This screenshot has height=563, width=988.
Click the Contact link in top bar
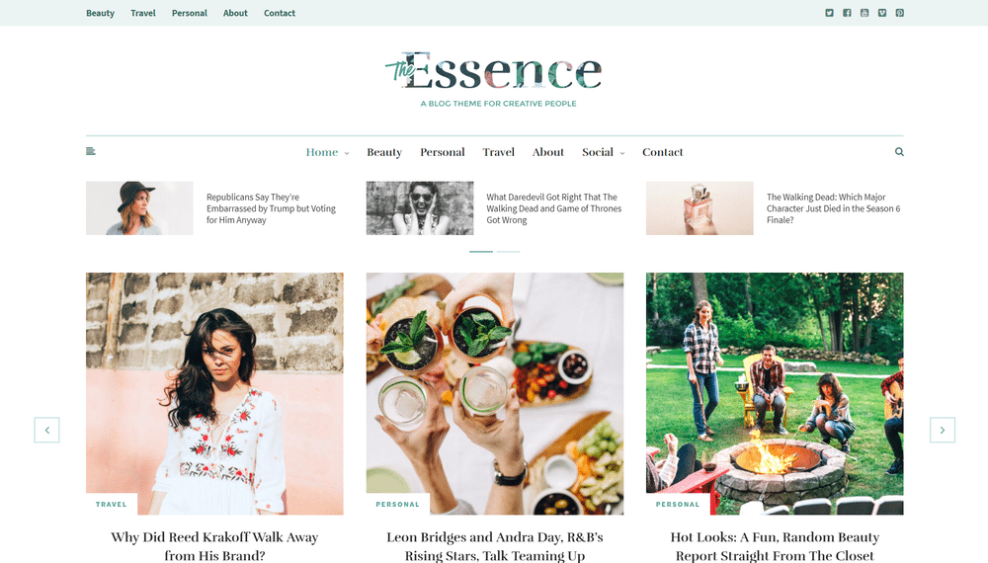(x=280, y=13)
